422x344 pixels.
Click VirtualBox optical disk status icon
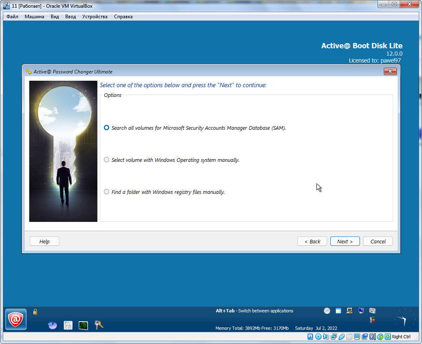[318, 337]
